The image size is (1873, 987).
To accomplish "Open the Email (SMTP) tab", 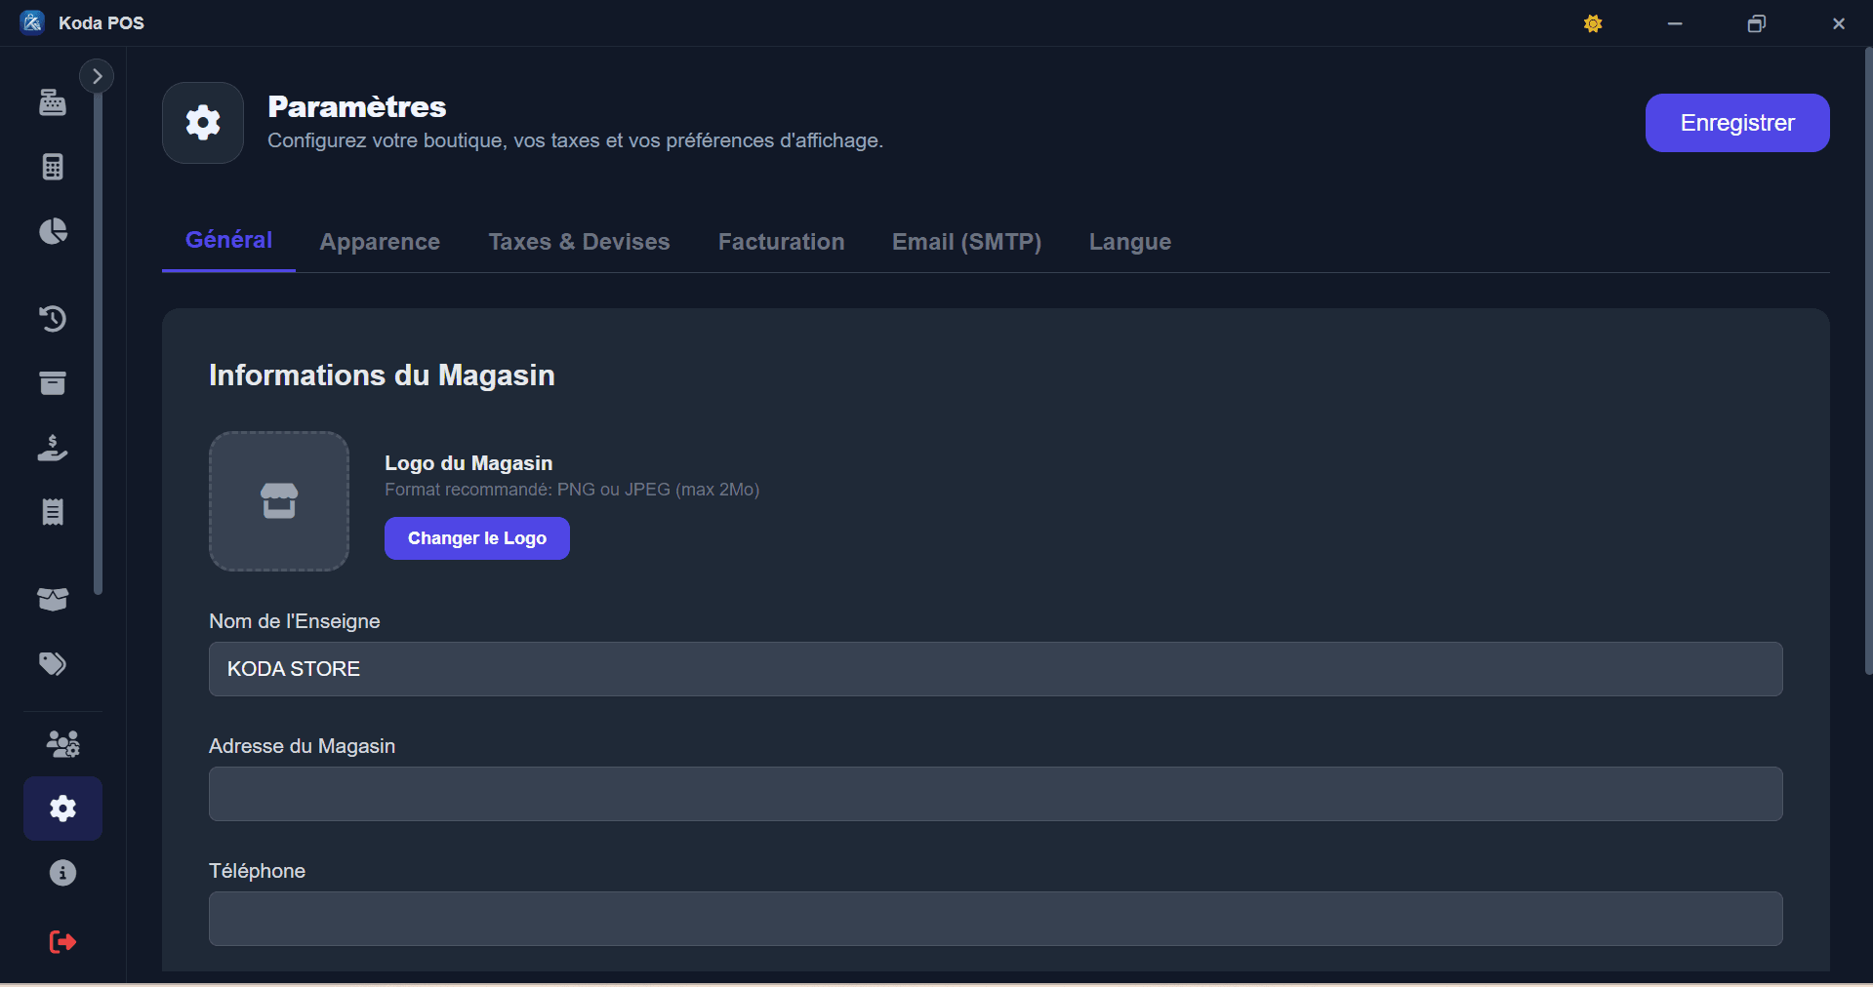I will pos(966,242).
